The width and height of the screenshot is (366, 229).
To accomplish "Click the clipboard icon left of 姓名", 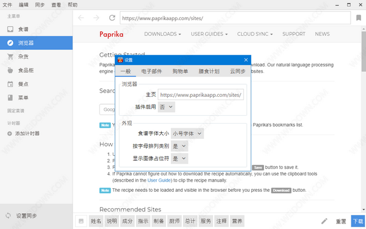I will pos(81,221).
